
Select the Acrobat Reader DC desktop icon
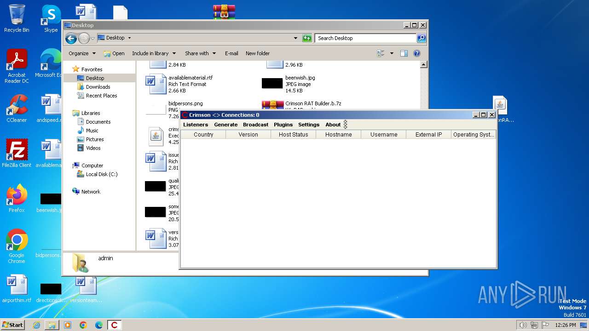tap(17, 66)
